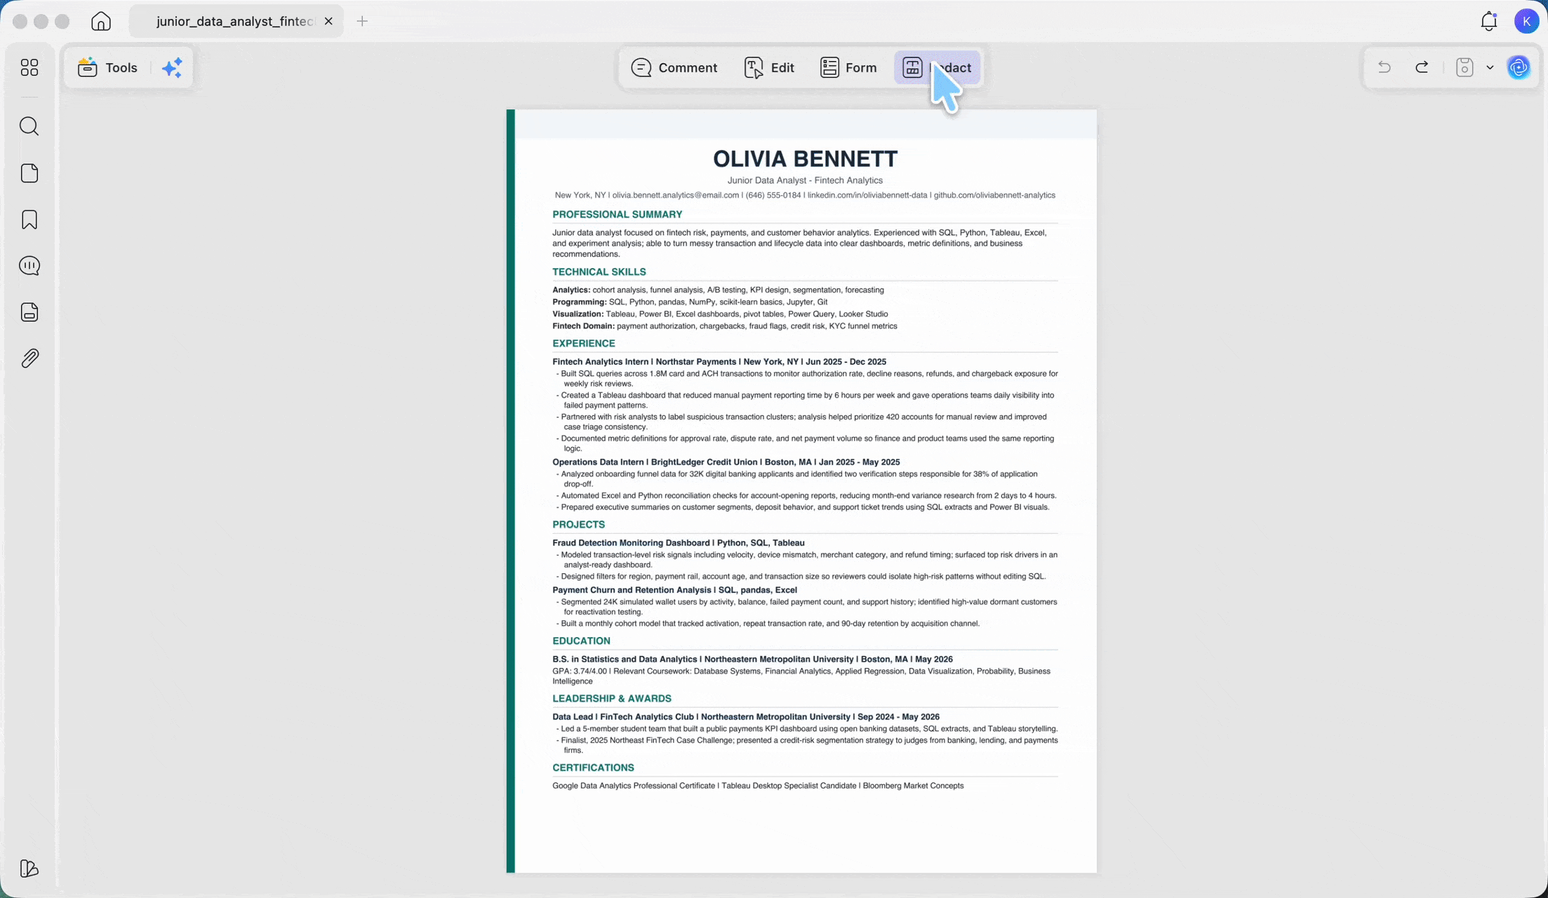Click the Visualization skills line
Image resolution: width=1548 pixels, height=898 pixels.
coord(719,314)
